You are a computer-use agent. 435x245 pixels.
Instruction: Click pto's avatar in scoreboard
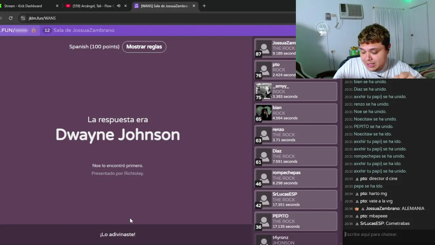click(264, 70)
